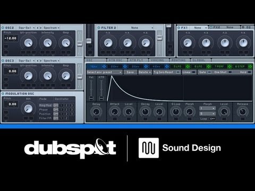Click the 7 PERF green crosshair handle

pos(229,66)
